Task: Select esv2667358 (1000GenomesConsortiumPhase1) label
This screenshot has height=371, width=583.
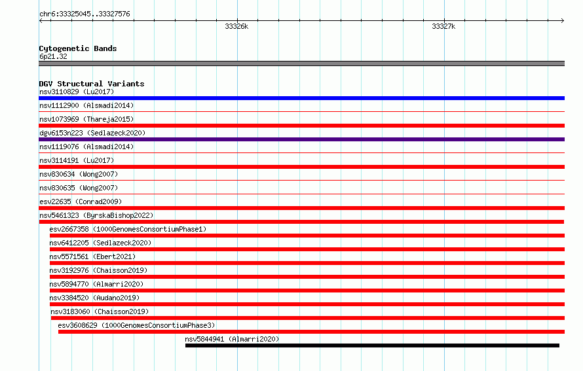Action: point(128,229)
